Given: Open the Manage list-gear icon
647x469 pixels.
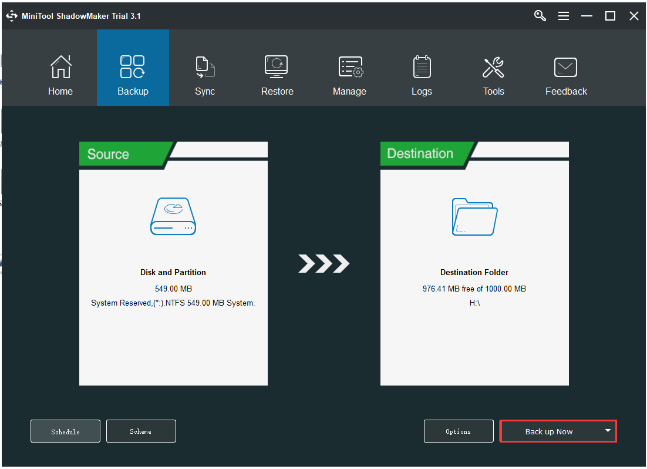Looking at the screenshot, I should coord(351,67).
